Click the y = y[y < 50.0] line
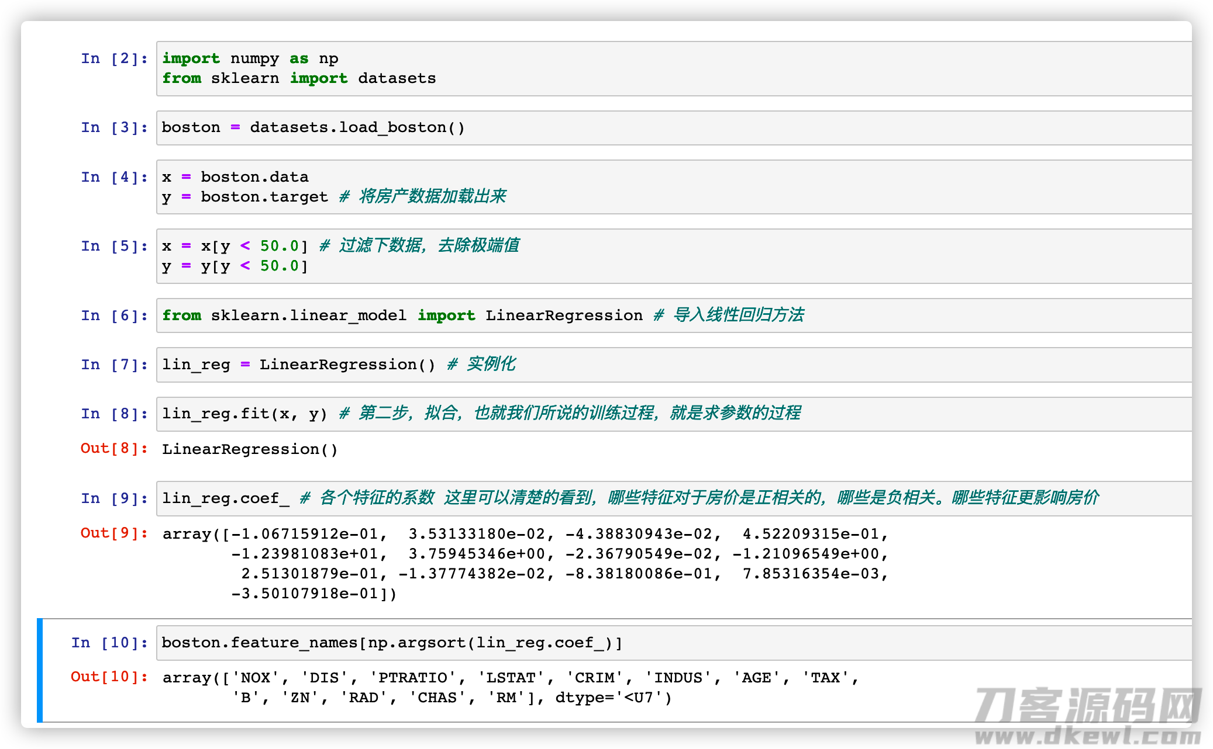Screen dimensions: 1213x749 point(235,266)
